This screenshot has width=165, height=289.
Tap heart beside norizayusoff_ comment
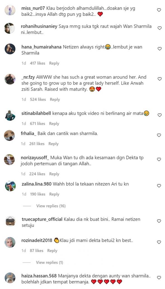[159, 159]
